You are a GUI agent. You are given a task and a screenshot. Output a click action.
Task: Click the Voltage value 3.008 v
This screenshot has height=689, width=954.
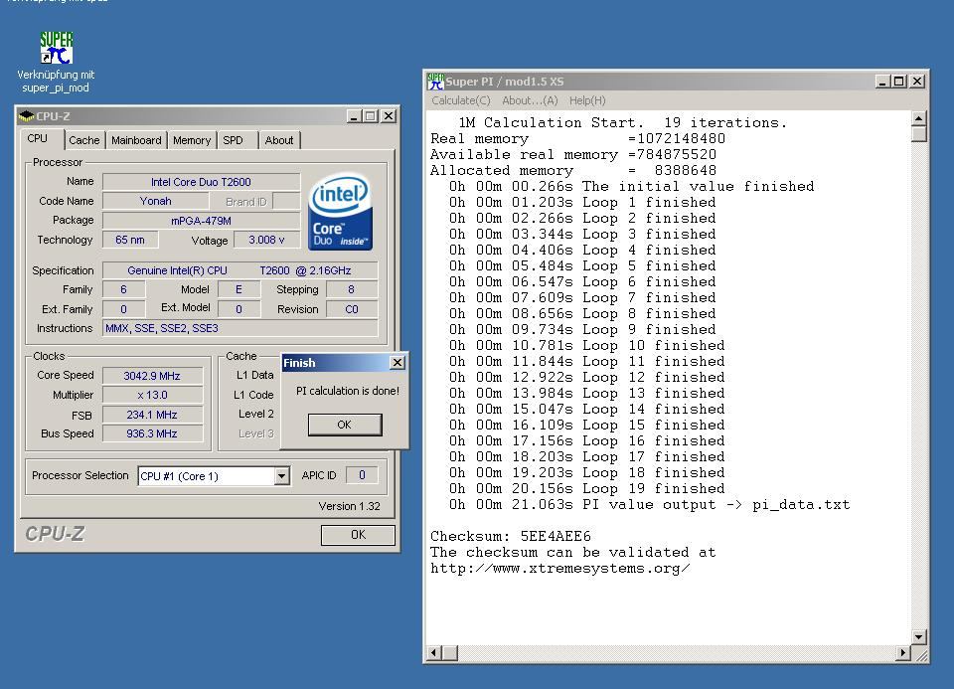tap(266, 240)
